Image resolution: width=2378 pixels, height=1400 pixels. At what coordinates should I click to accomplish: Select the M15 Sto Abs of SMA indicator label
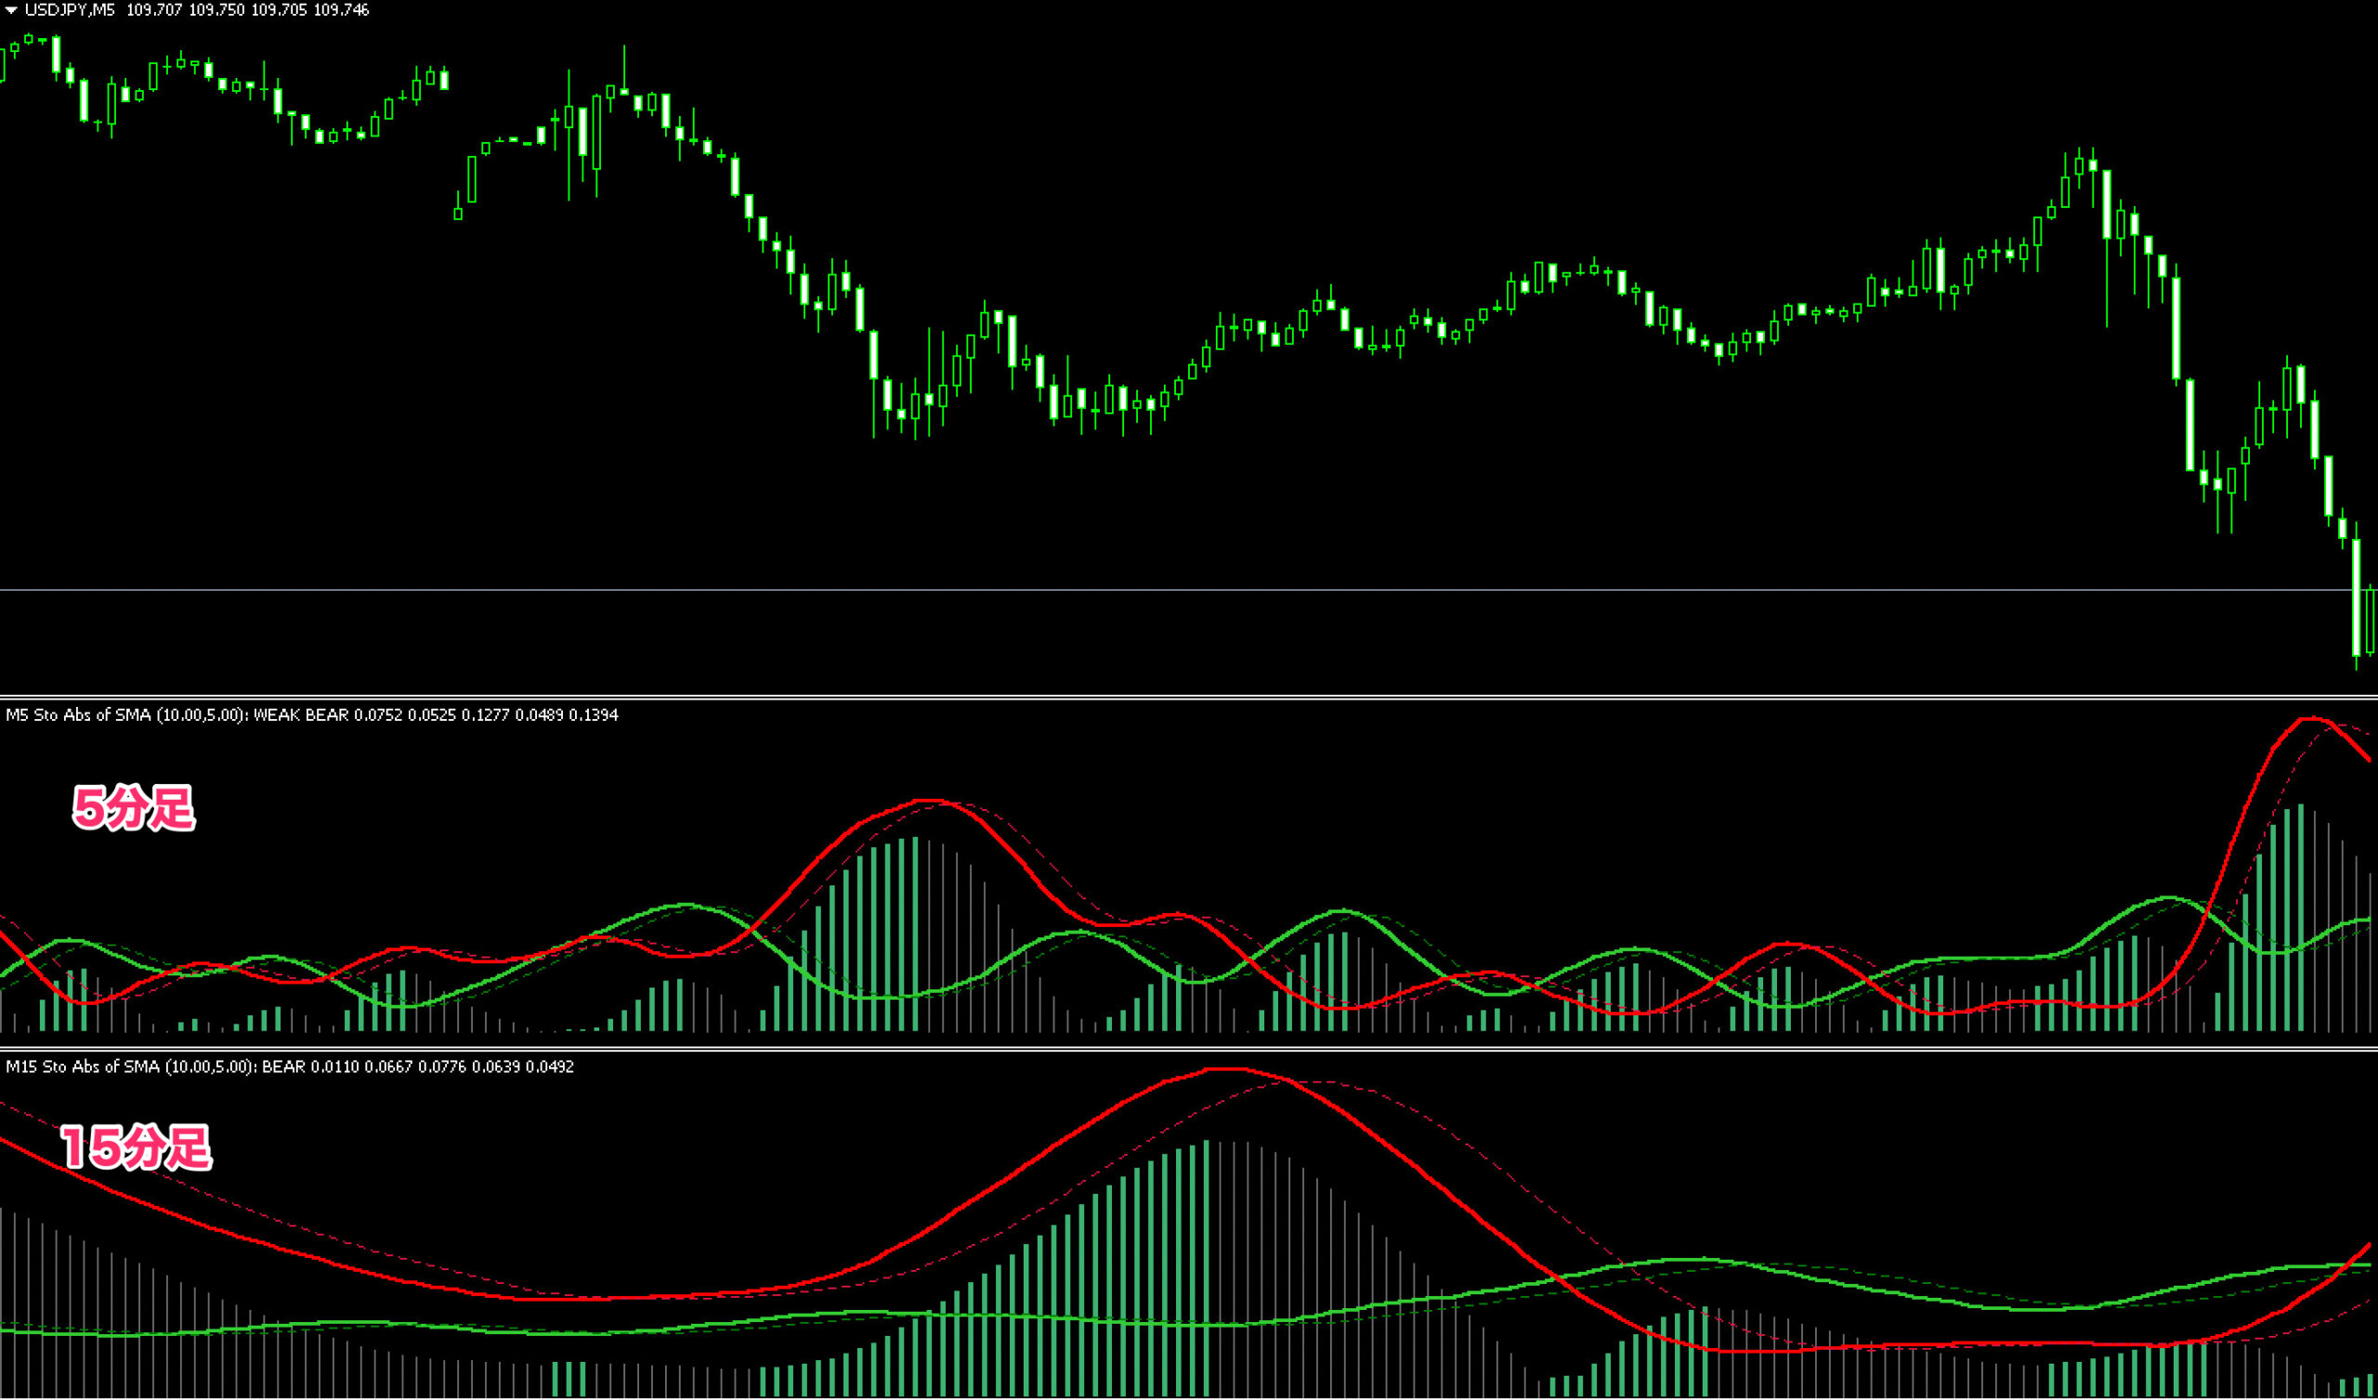[x=289, y=1066]
